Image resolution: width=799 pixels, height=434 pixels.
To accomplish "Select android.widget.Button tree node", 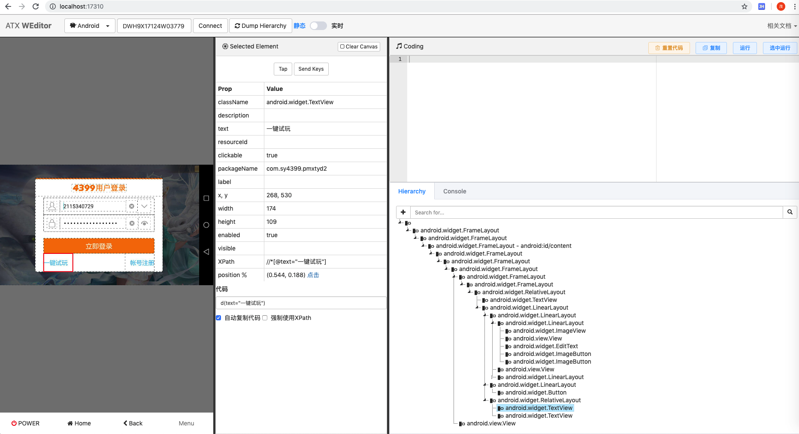I will (x=536, y=392).
